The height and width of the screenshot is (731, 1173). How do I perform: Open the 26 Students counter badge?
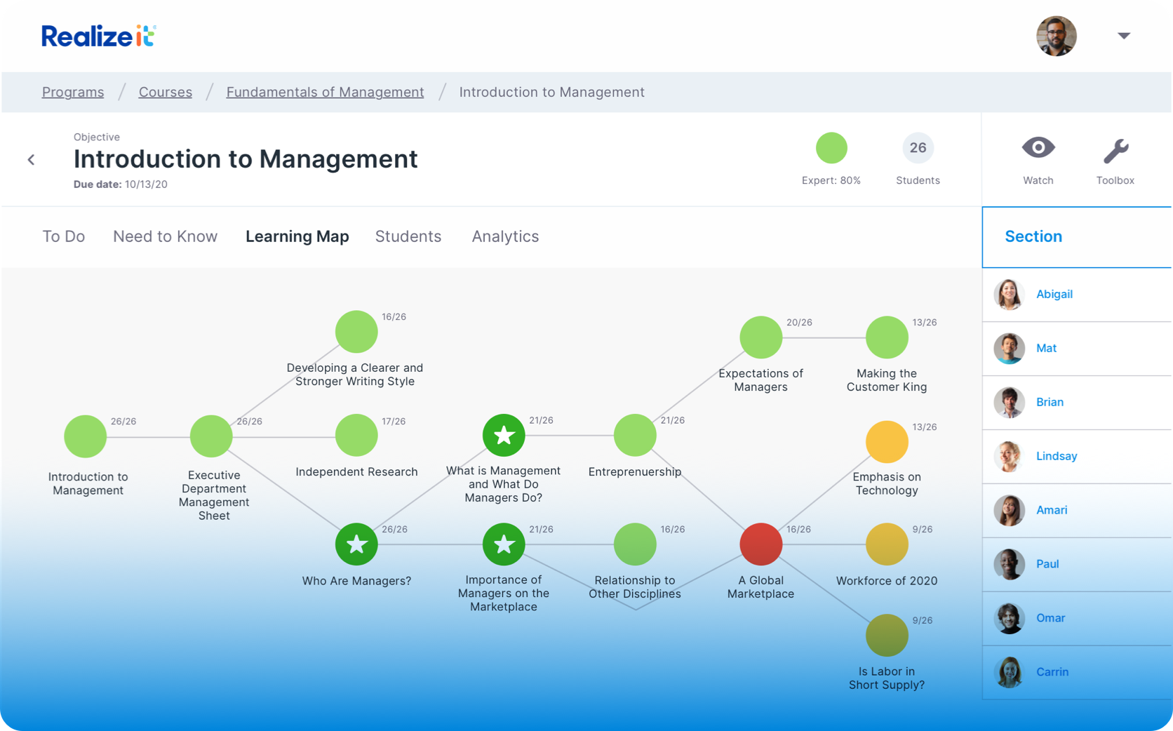pyautogui.click(x=917, y=147)
